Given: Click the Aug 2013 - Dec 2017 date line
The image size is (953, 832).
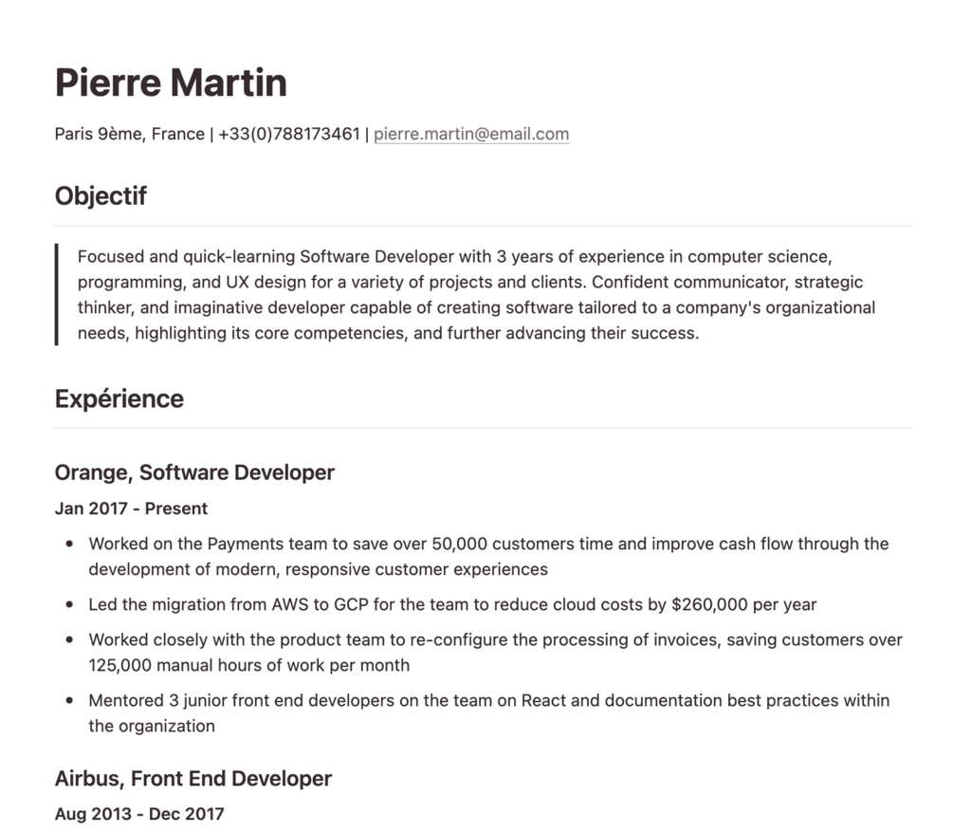Looking at the screenshot, I should coord(139,814).
